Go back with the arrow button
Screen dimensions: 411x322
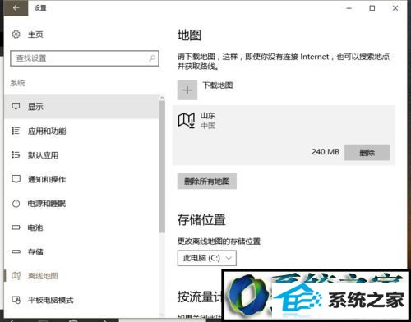click(x=16, y=8)
